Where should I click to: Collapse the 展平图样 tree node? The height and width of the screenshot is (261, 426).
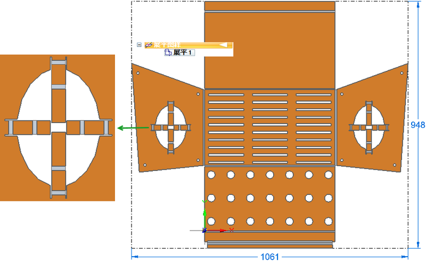(139, 45)
